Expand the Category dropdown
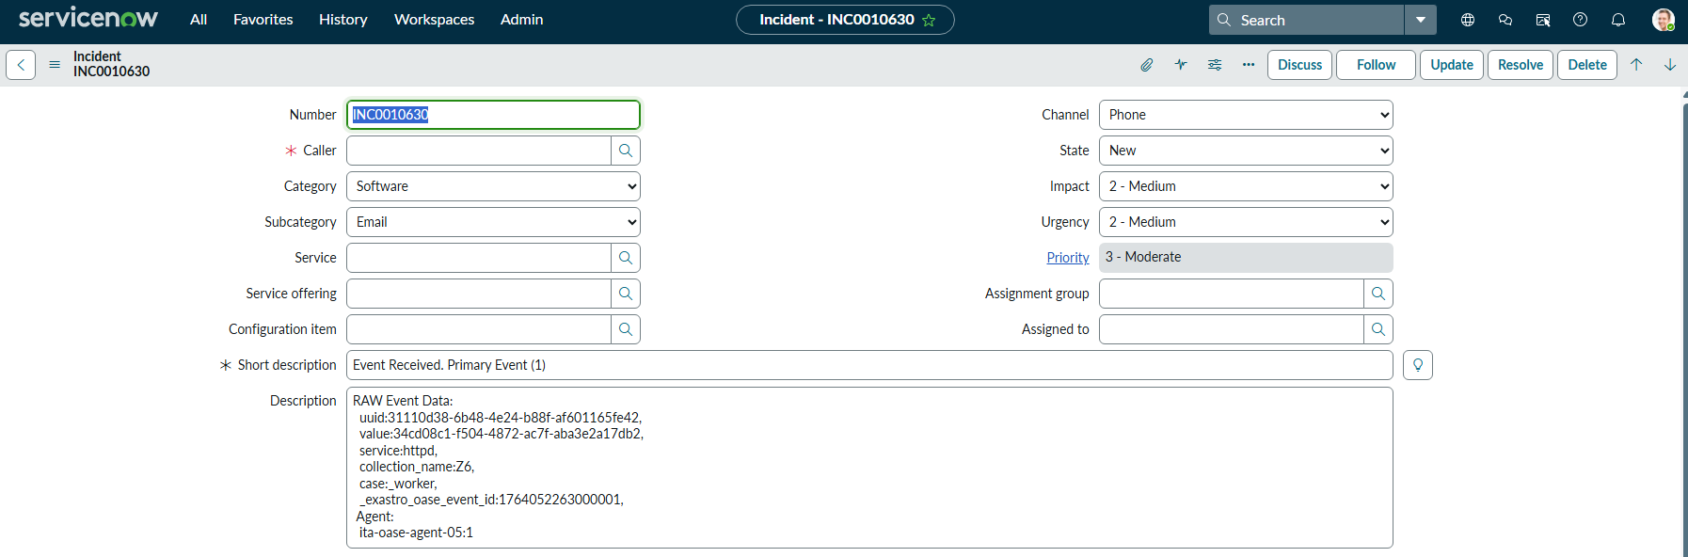The image size is (1688, 557). point(493,186)
